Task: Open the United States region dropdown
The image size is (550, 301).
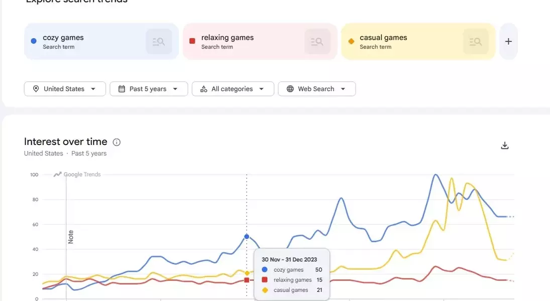Action: pyautogui.click(x=65, y=89)
